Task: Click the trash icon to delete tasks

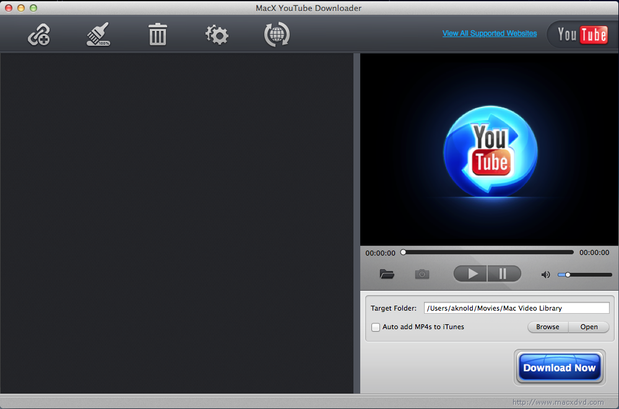Action: tap(157, 35)
